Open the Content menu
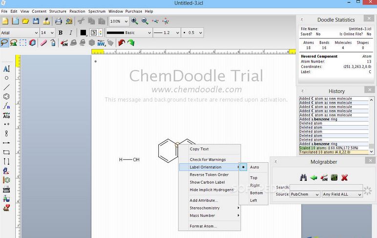Viewport: 377px width, 238px height. point(39,11)
